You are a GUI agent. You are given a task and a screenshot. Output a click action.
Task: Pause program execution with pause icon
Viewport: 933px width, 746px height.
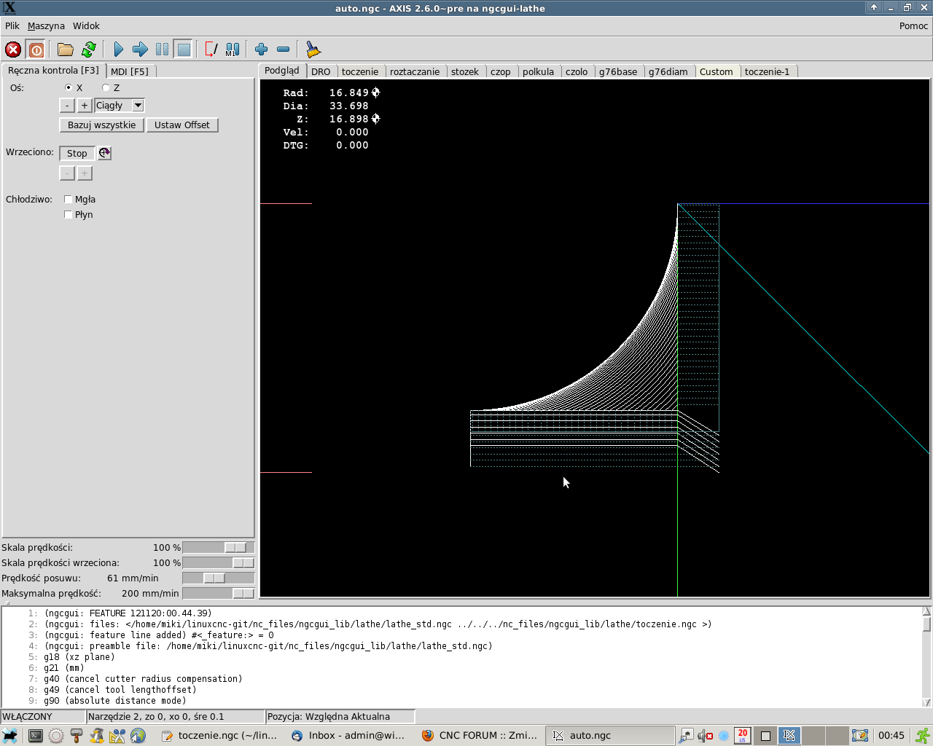pyautogui.click(x=162, y=50)
